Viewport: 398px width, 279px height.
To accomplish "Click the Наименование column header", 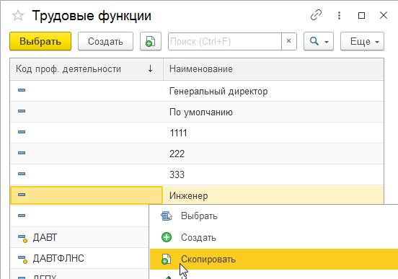I will click(x=273, y=69).
